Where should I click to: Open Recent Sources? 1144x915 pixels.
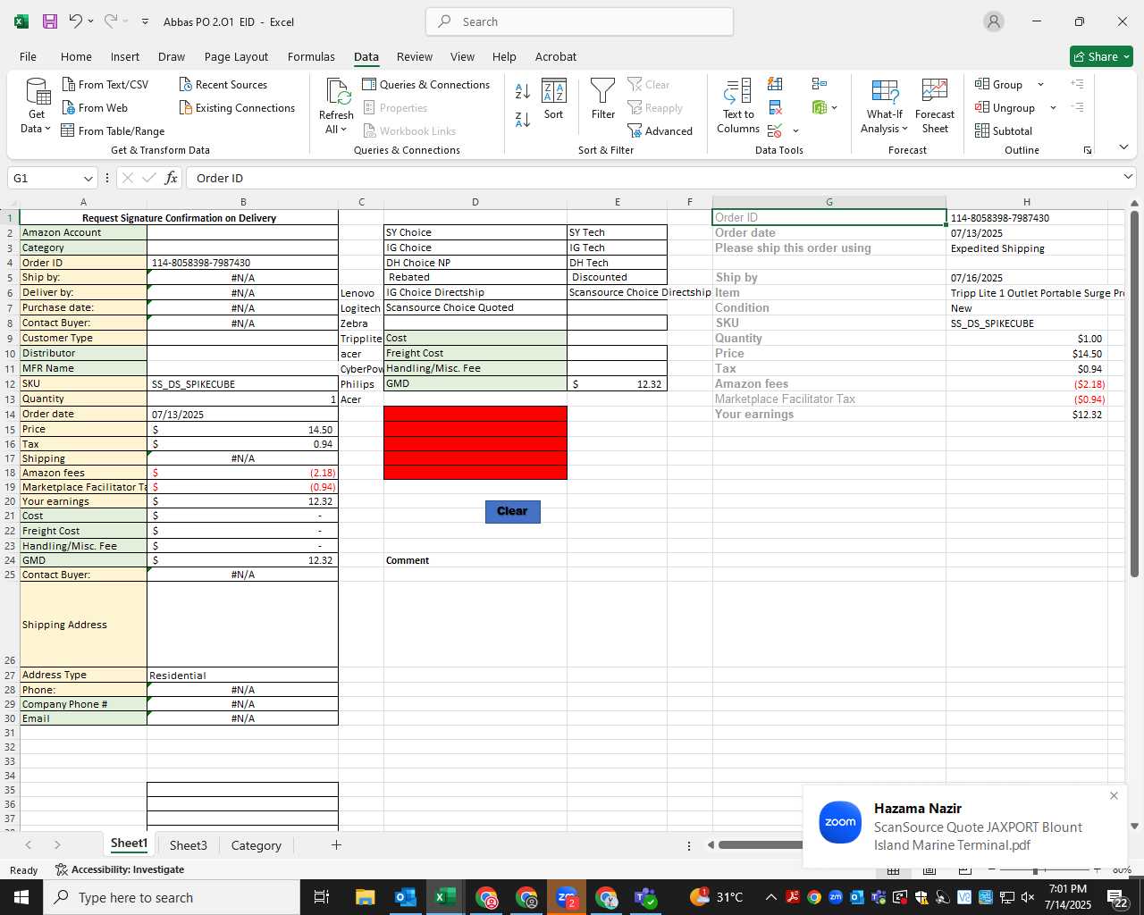click(223, 85)
